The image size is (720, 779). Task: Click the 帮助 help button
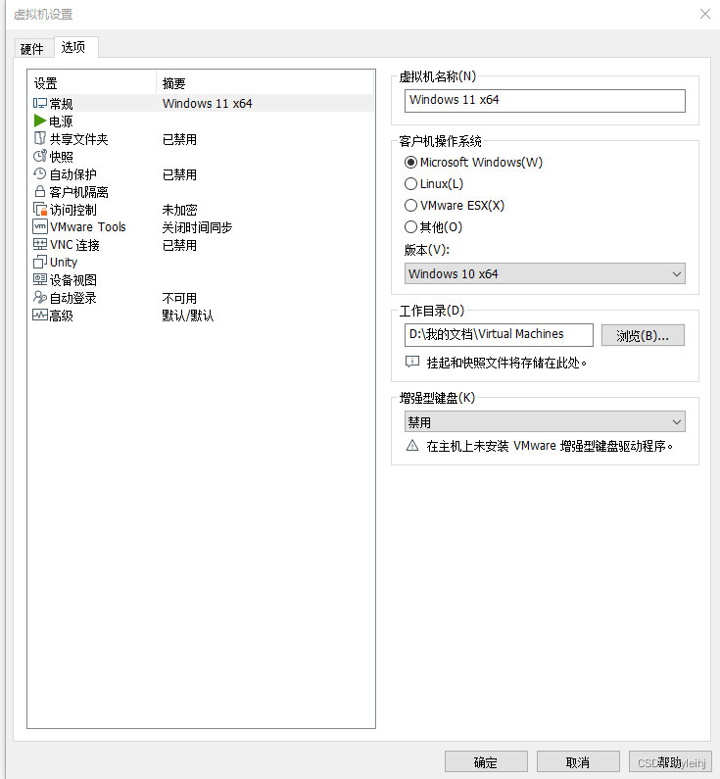[670, 761]
